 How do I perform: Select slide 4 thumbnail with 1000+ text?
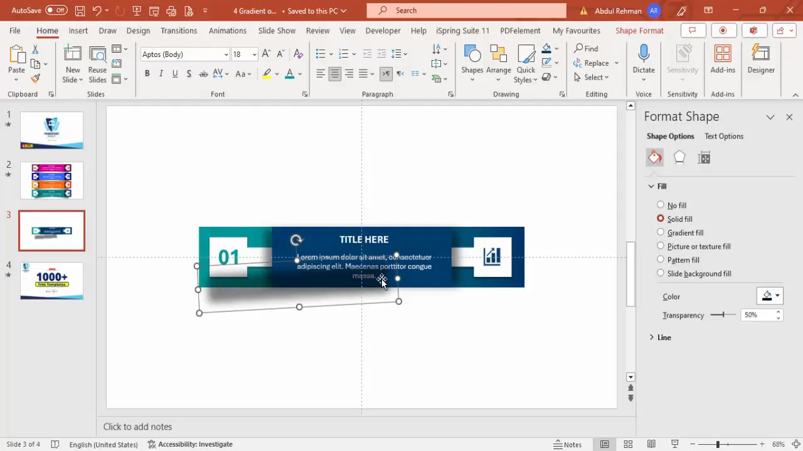51,281
